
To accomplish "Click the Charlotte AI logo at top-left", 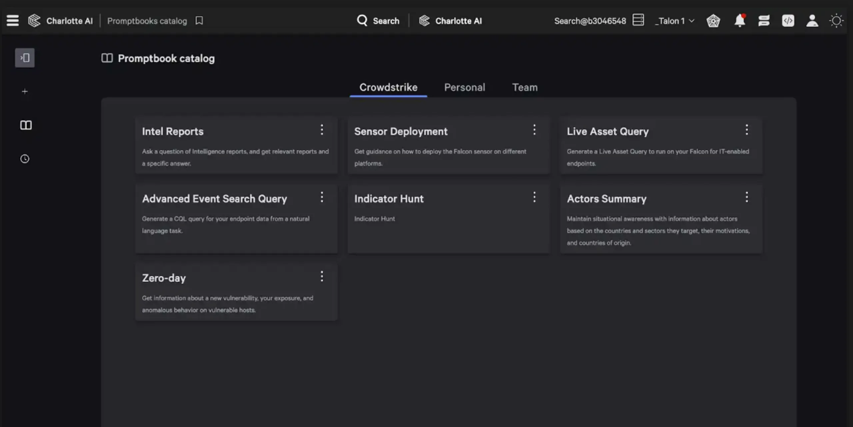I will coord(34,21).
